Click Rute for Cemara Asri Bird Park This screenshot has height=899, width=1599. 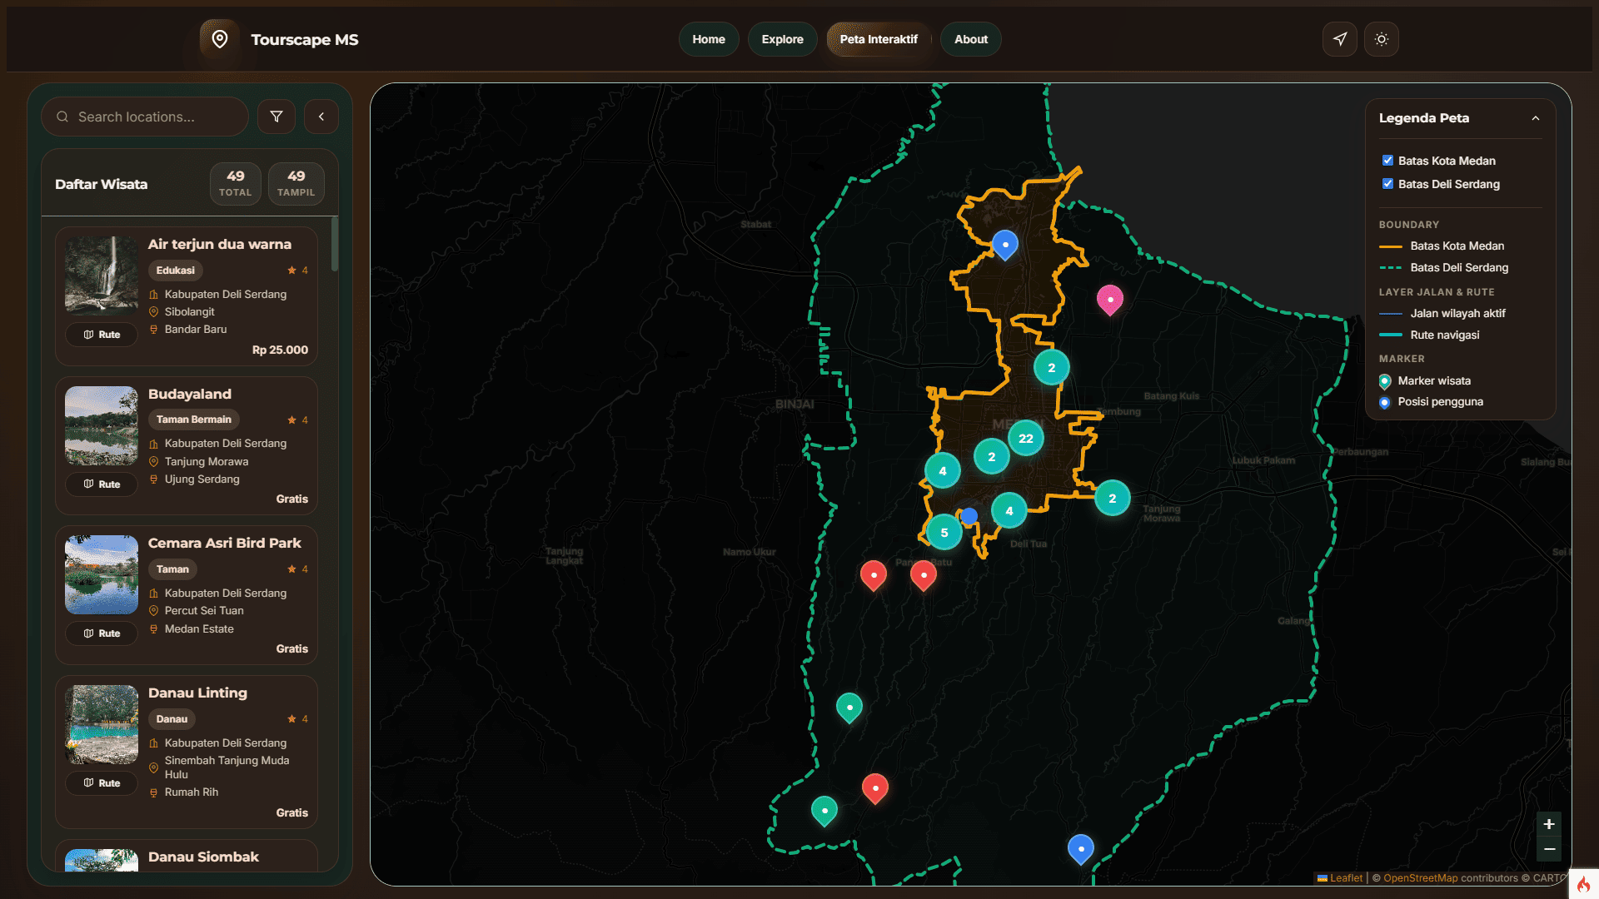pos(102,633)
